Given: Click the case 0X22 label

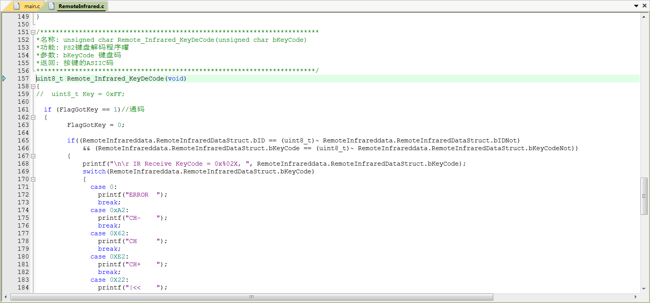Looking at the screenshot, I should point(109,280).
